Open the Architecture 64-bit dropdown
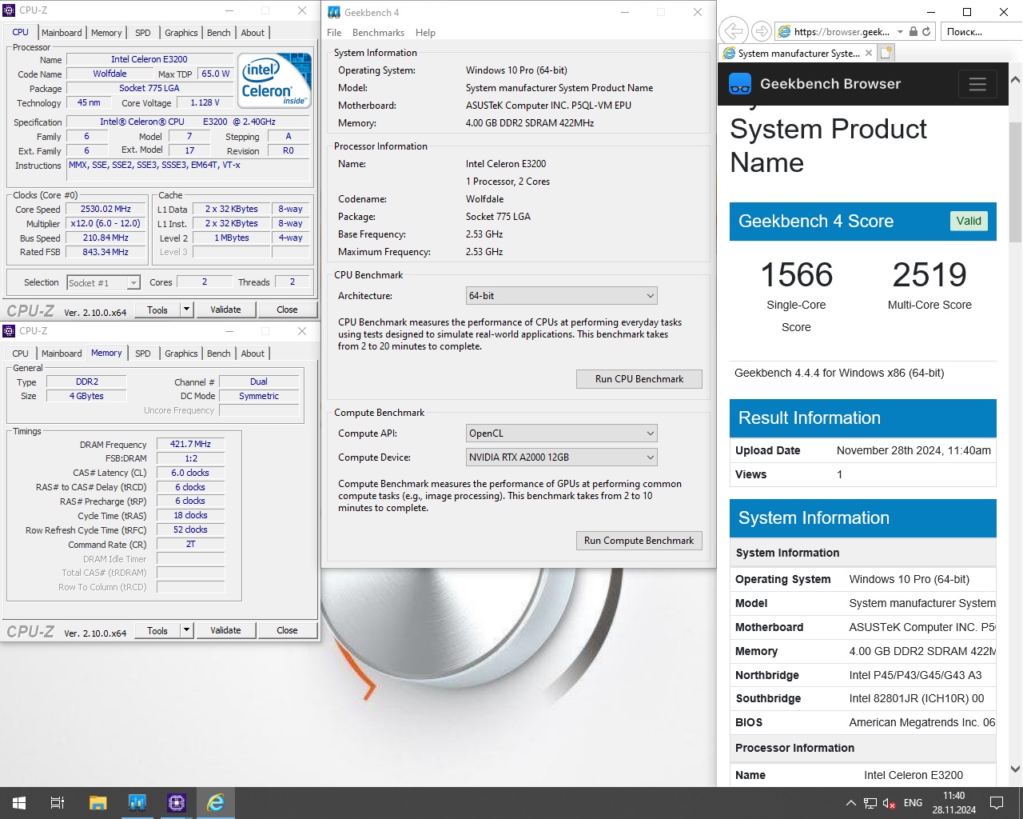 [x=561, y=296]
